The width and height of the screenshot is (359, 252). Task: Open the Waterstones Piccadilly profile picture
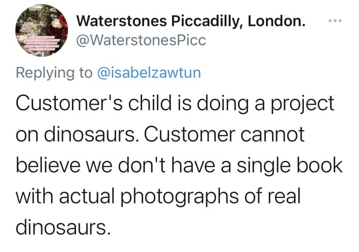point(42,30)
